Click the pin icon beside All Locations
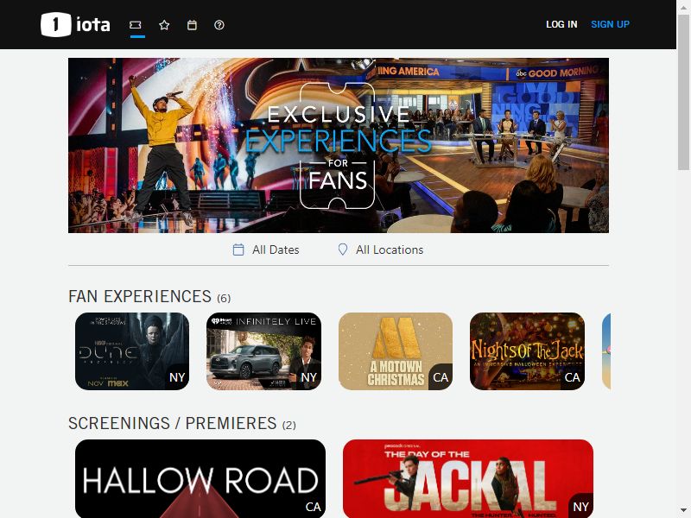 click(342, 250)
